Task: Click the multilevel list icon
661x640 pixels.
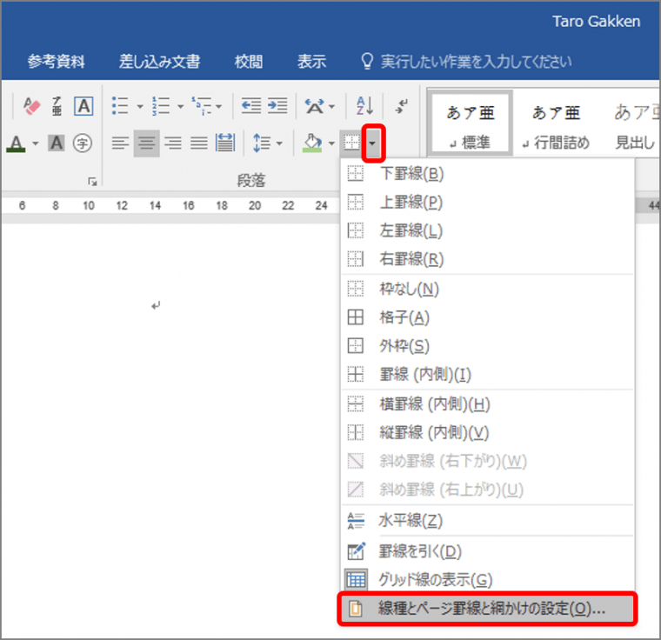Action: click(202, 106)
